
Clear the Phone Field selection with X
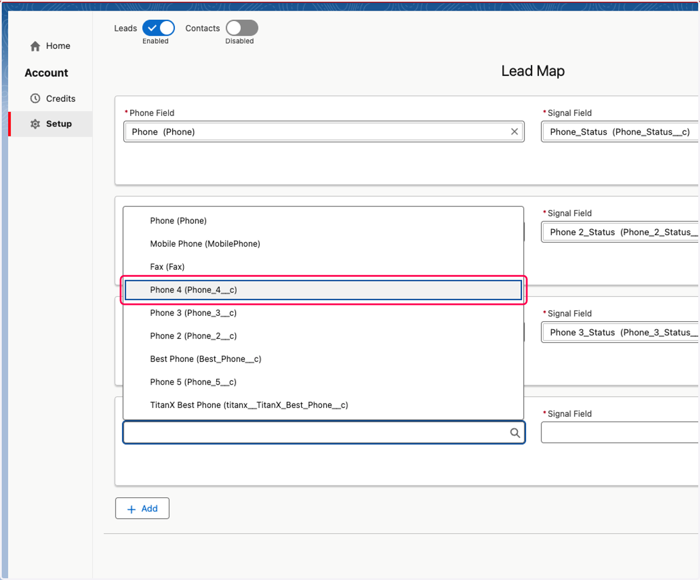click(x=514, y=132)
